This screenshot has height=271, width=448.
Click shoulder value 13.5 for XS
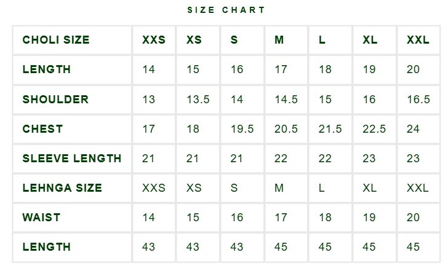(x=198, y=100)
